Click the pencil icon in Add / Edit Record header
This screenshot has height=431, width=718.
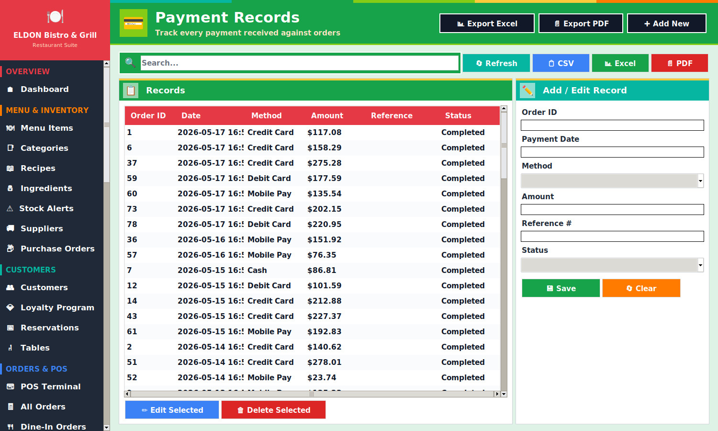[527, 91]
